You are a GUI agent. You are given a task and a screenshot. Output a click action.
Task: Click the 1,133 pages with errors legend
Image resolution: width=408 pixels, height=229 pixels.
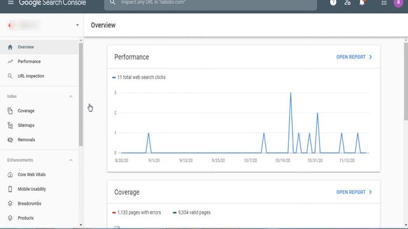(x=136, y=212)
